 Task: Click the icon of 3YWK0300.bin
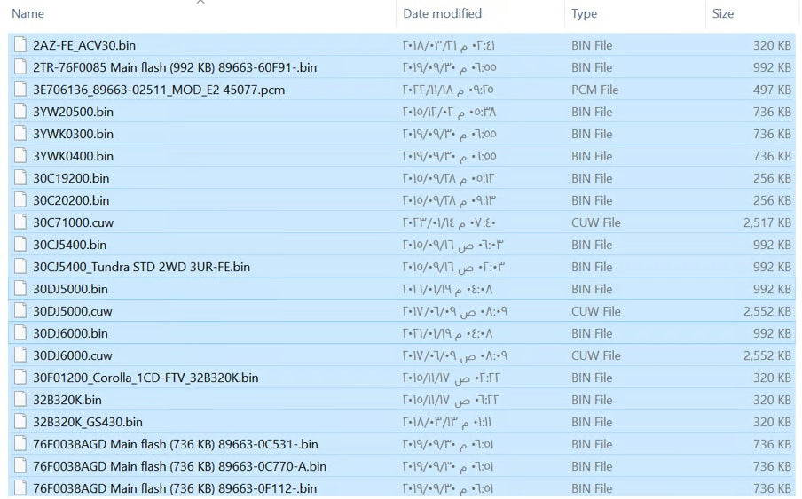coord(20,134)
